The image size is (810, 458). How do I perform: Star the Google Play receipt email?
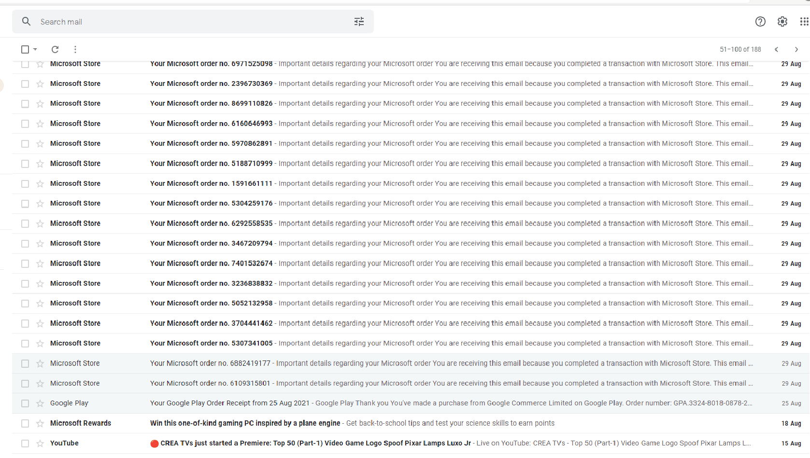40,403
